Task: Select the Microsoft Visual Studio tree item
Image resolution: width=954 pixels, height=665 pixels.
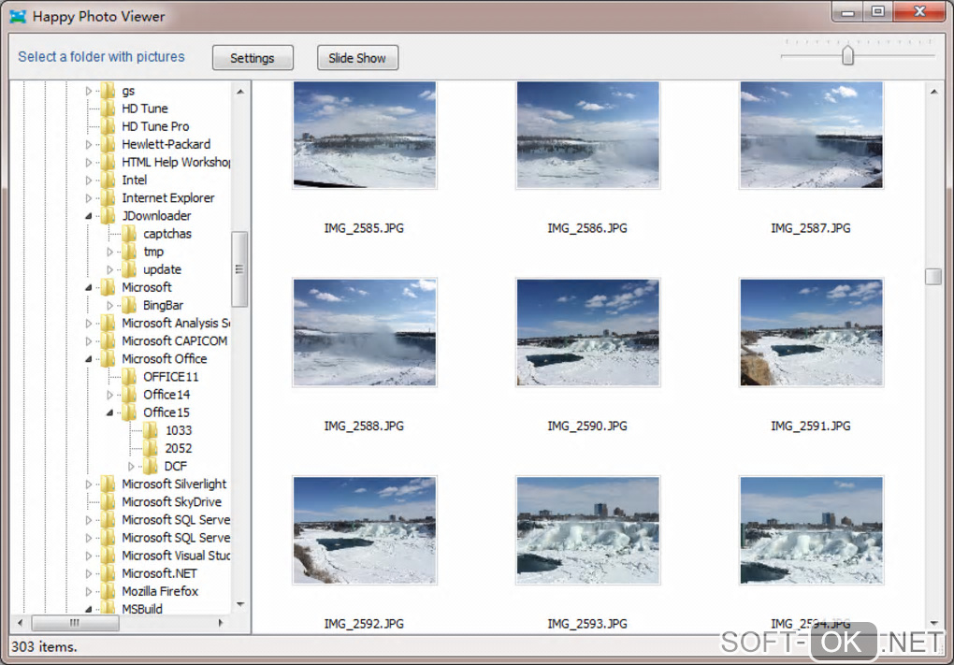Action: [x=176, y=556]
